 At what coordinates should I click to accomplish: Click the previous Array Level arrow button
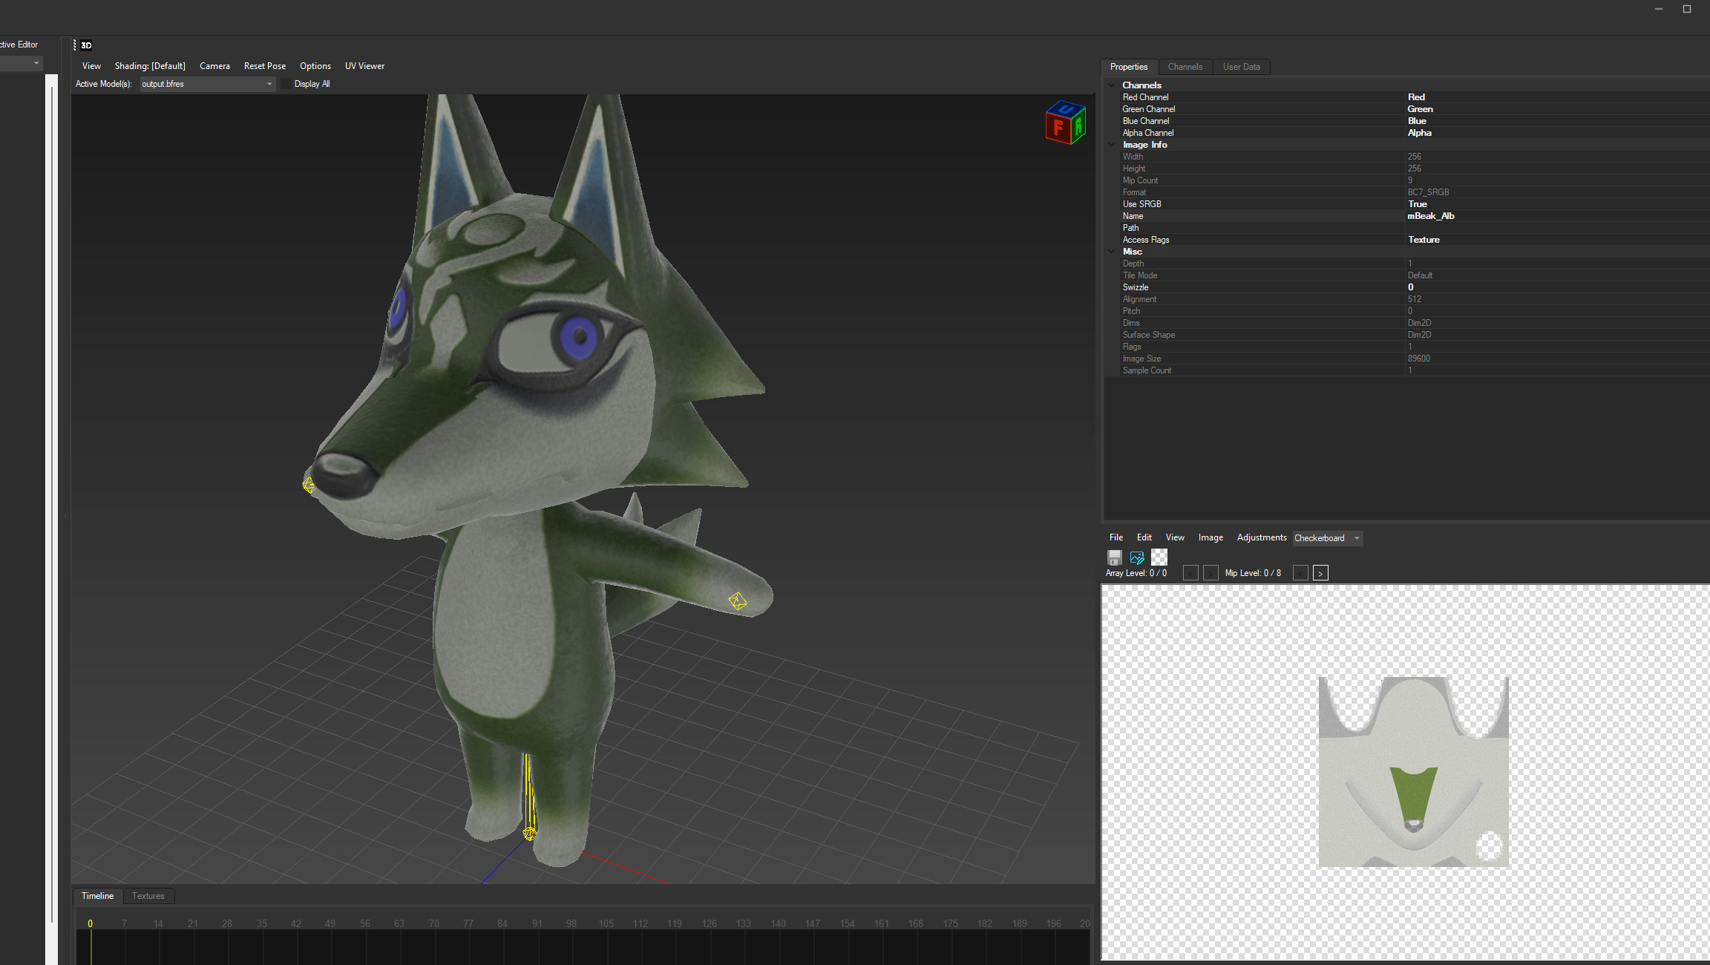pyautogui.click(x=1190, y=572)
